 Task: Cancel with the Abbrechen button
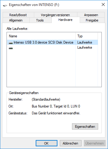click(71, 143)
